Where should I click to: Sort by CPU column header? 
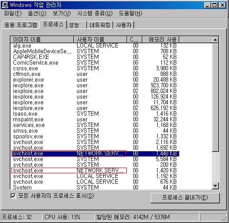click(x=135, y=40)
